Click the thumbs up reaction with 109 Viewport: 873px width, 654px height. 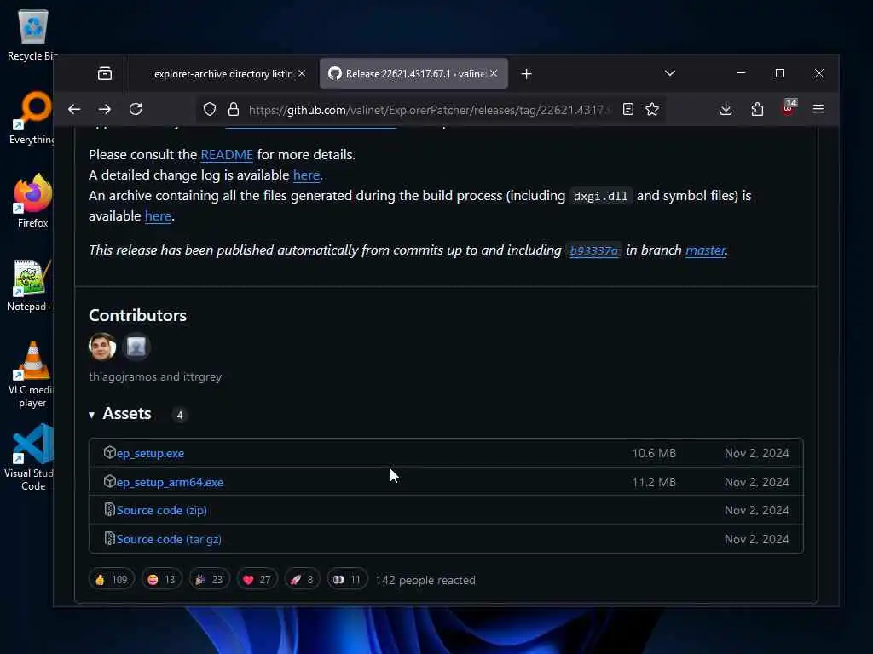point(112,579)
